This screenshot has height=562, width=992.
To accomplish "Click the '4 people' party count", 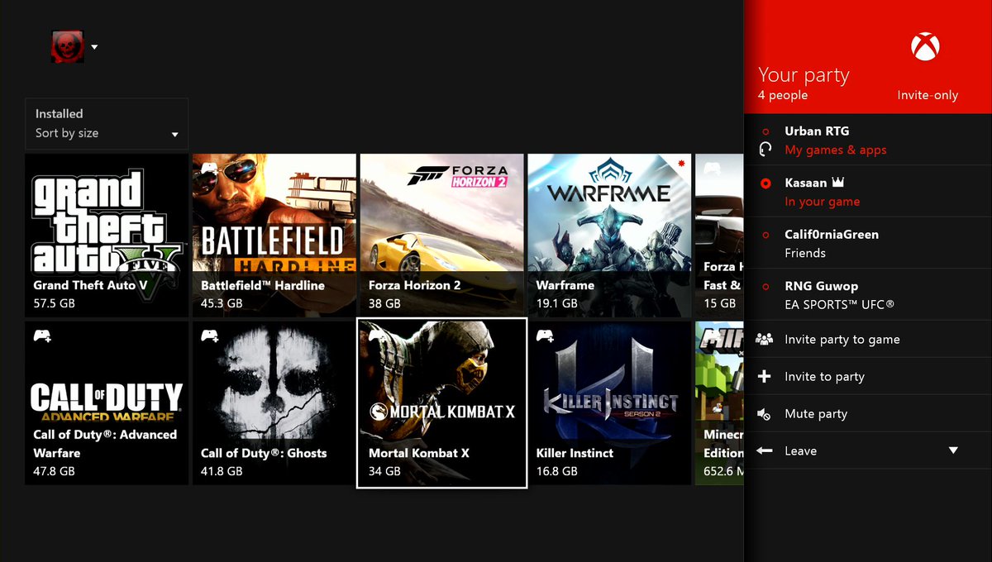I will (x=783, y=95).
